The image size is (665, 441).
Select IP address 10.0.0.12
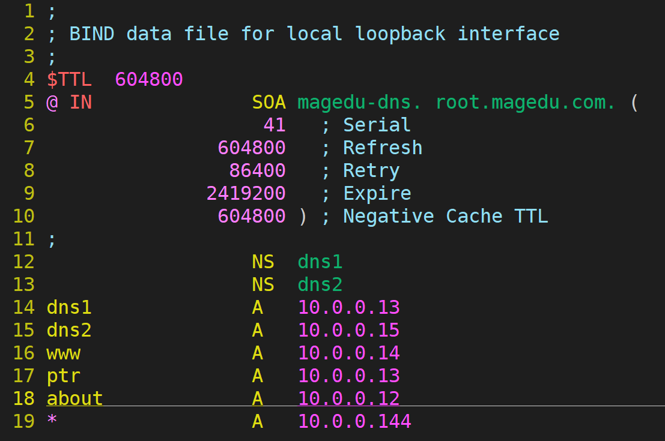click(348, 398)
